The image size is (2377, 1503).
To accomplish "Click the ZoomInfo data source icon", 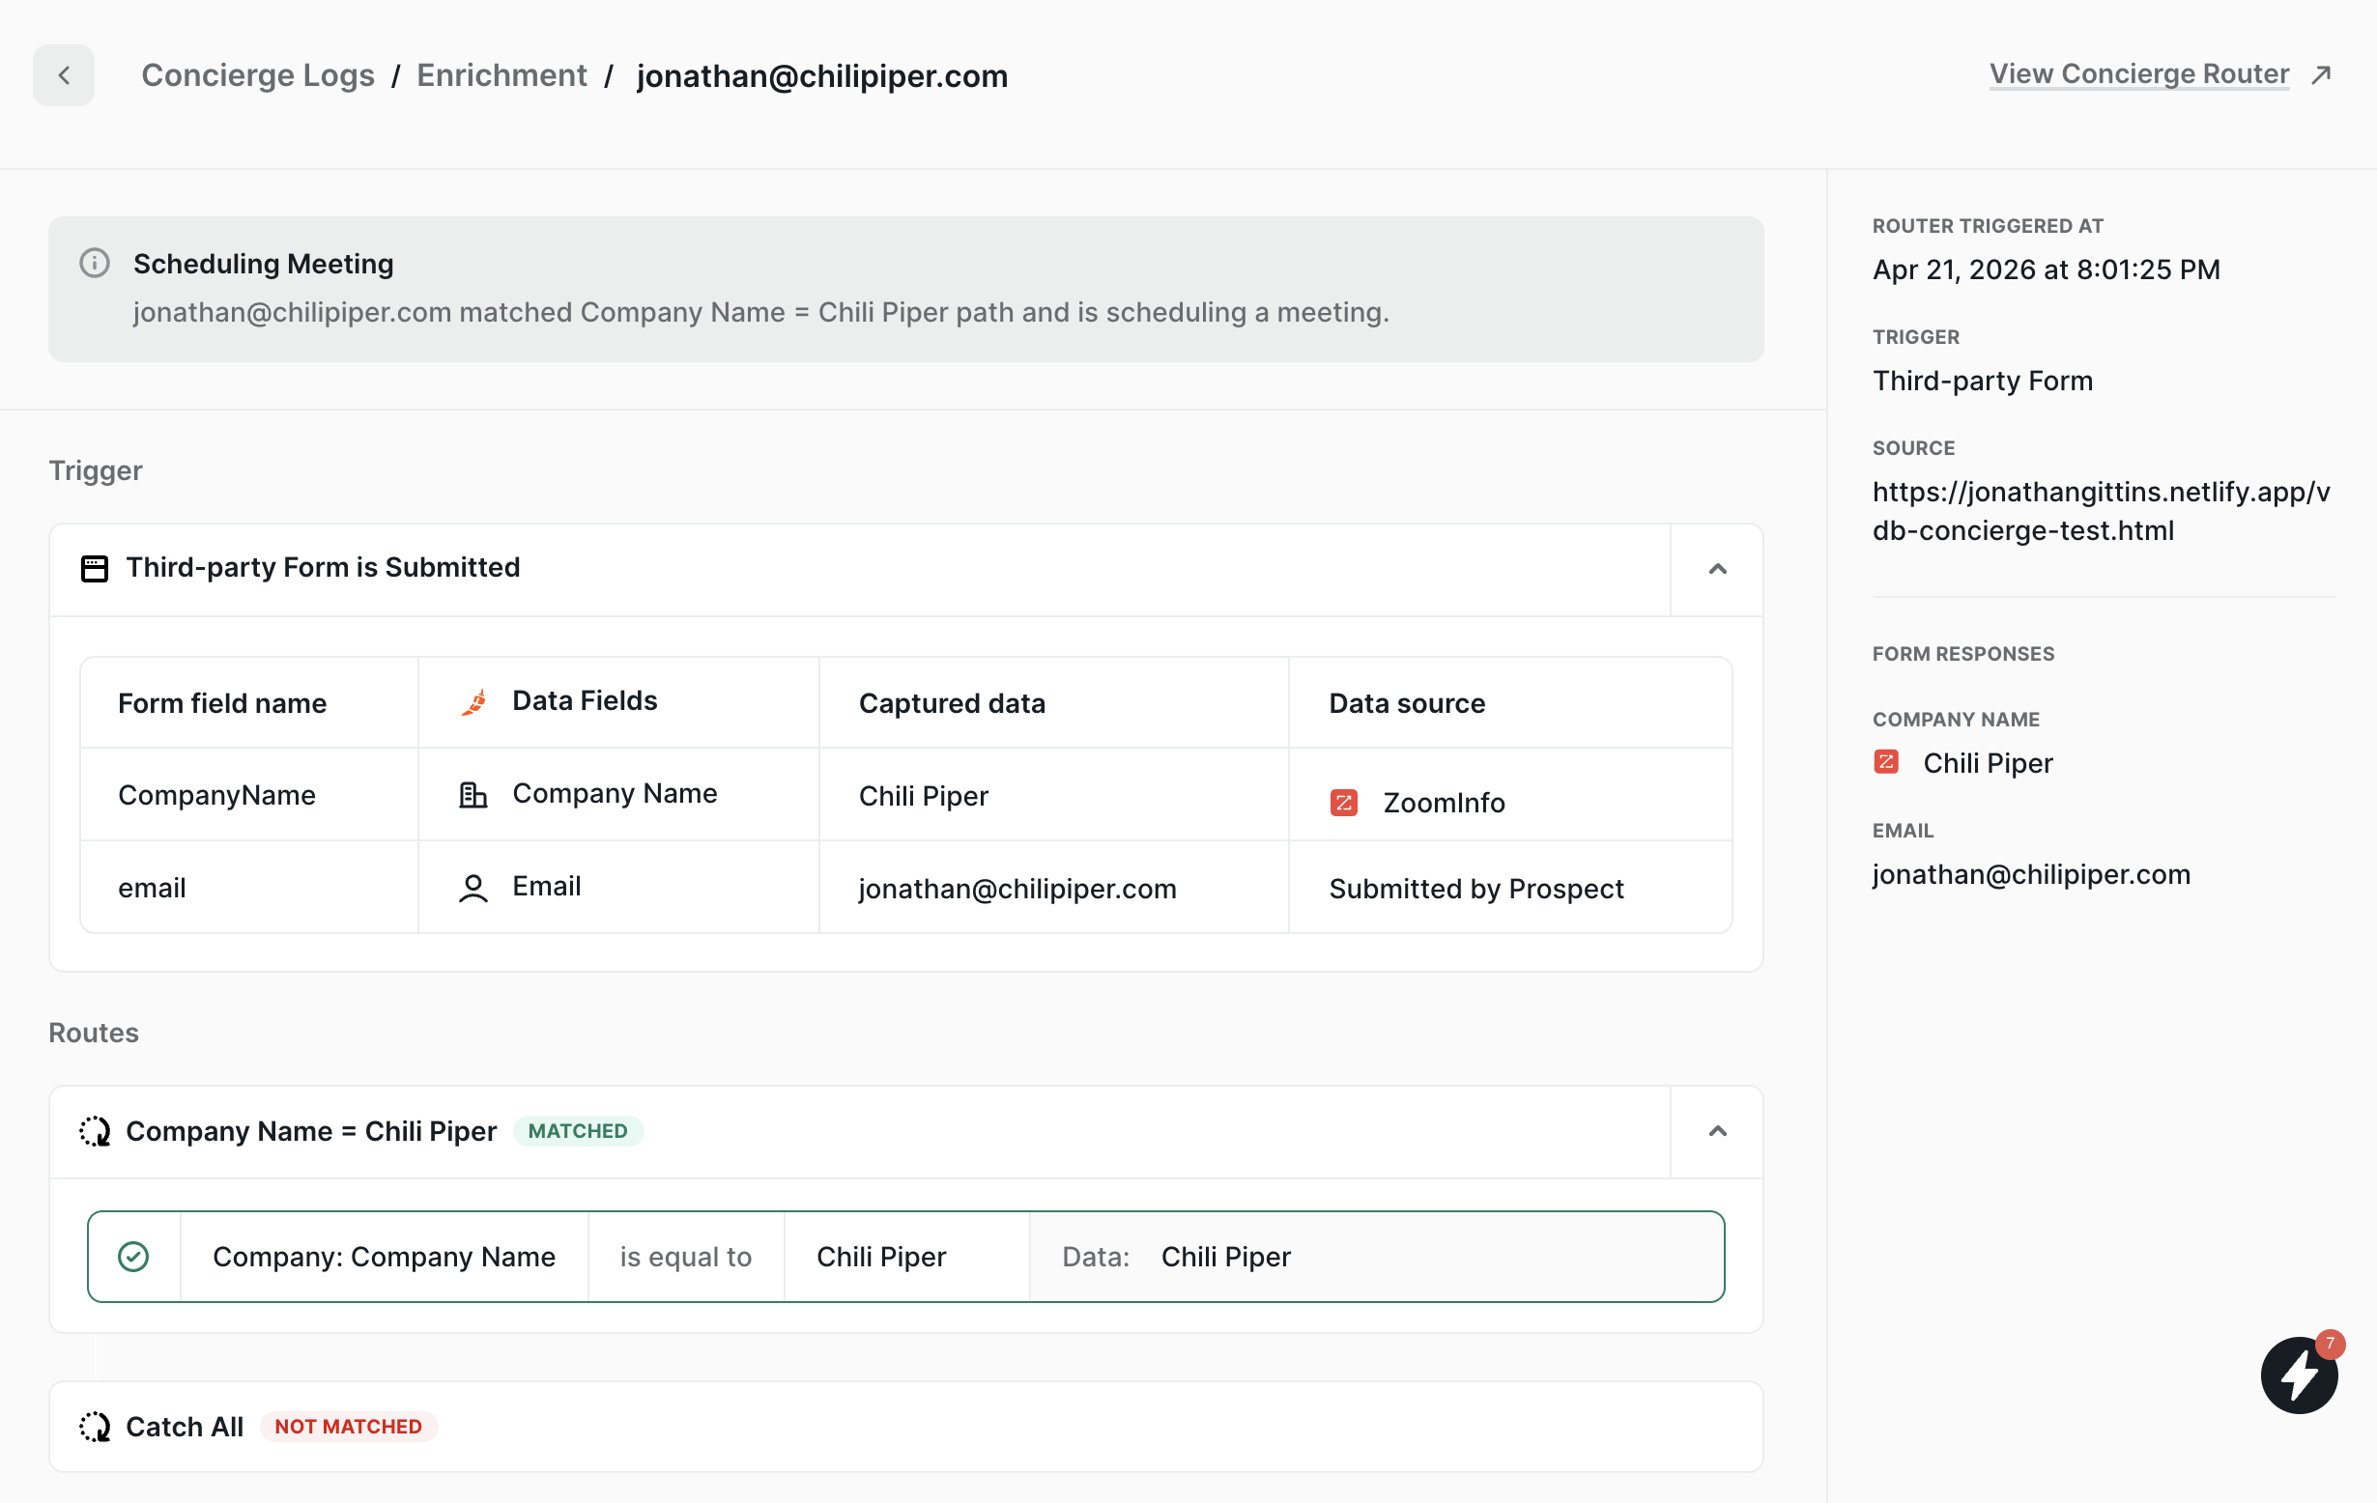I will pos(1344,802).
